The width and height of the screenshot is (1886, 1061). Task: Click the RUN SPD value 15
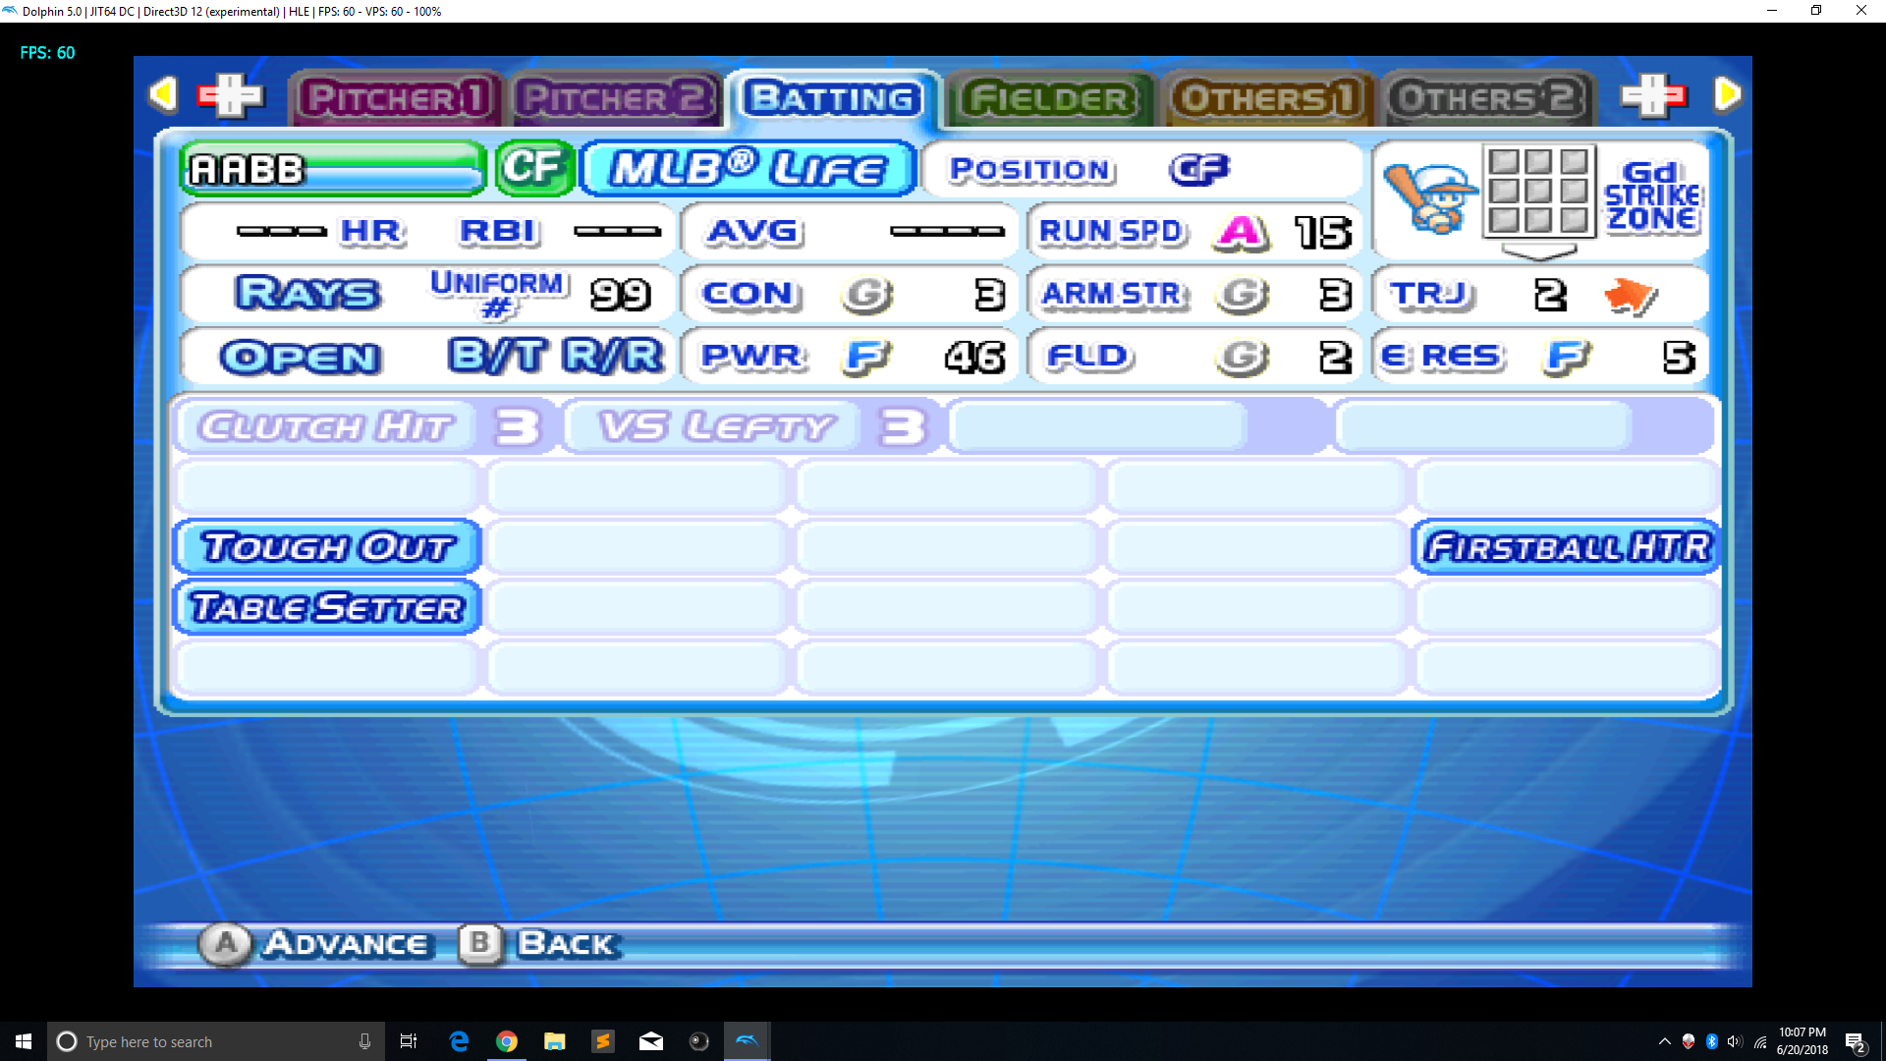1323,233
